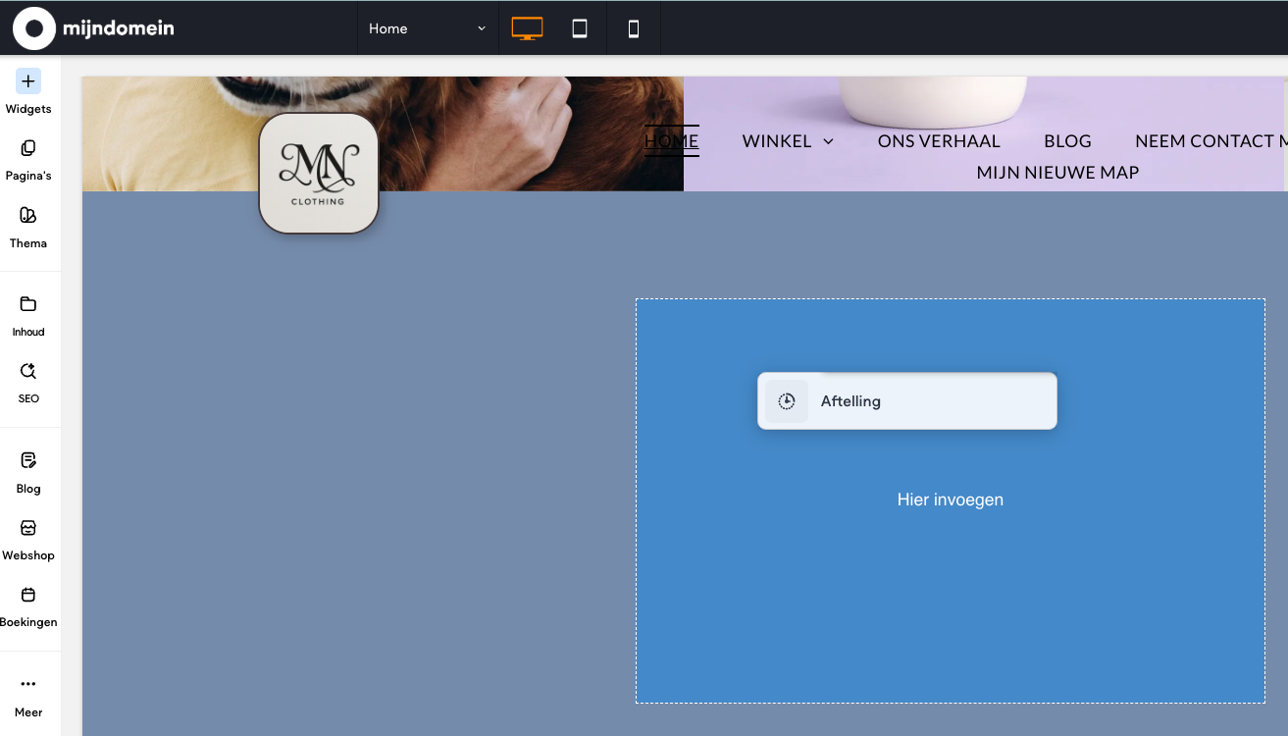Open the Thema settings
The image size is (1288, 736).
point(28,227)
